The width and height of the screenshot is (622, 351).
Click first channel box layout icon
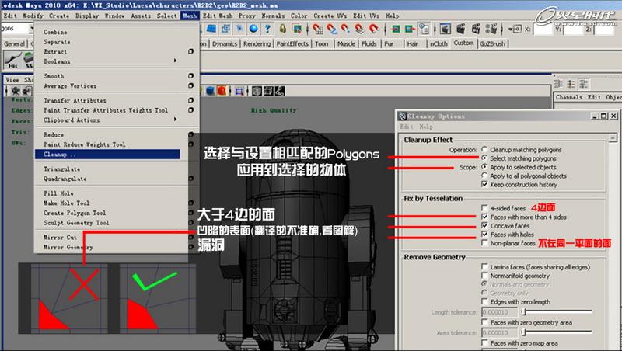(558, 84)
